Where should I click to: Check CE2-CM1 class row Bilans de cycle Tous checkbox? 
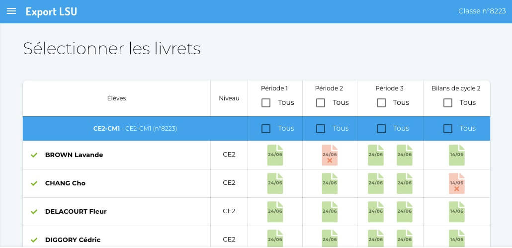pos(448,129)
